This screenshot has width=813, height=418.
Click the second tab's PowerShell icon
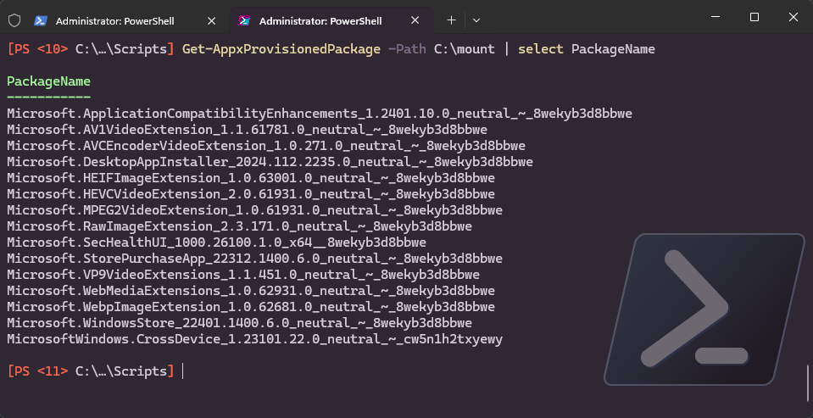click(x=244, y=20)
